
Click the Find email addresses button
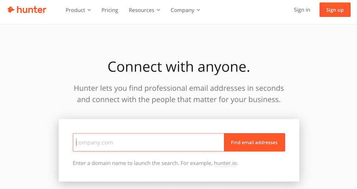click(x=254, y=142)
